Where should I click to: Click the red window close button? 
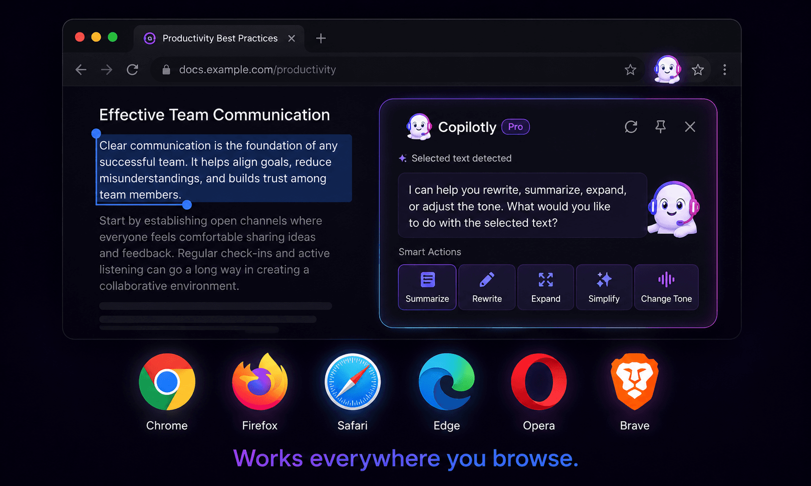point(80,37)
